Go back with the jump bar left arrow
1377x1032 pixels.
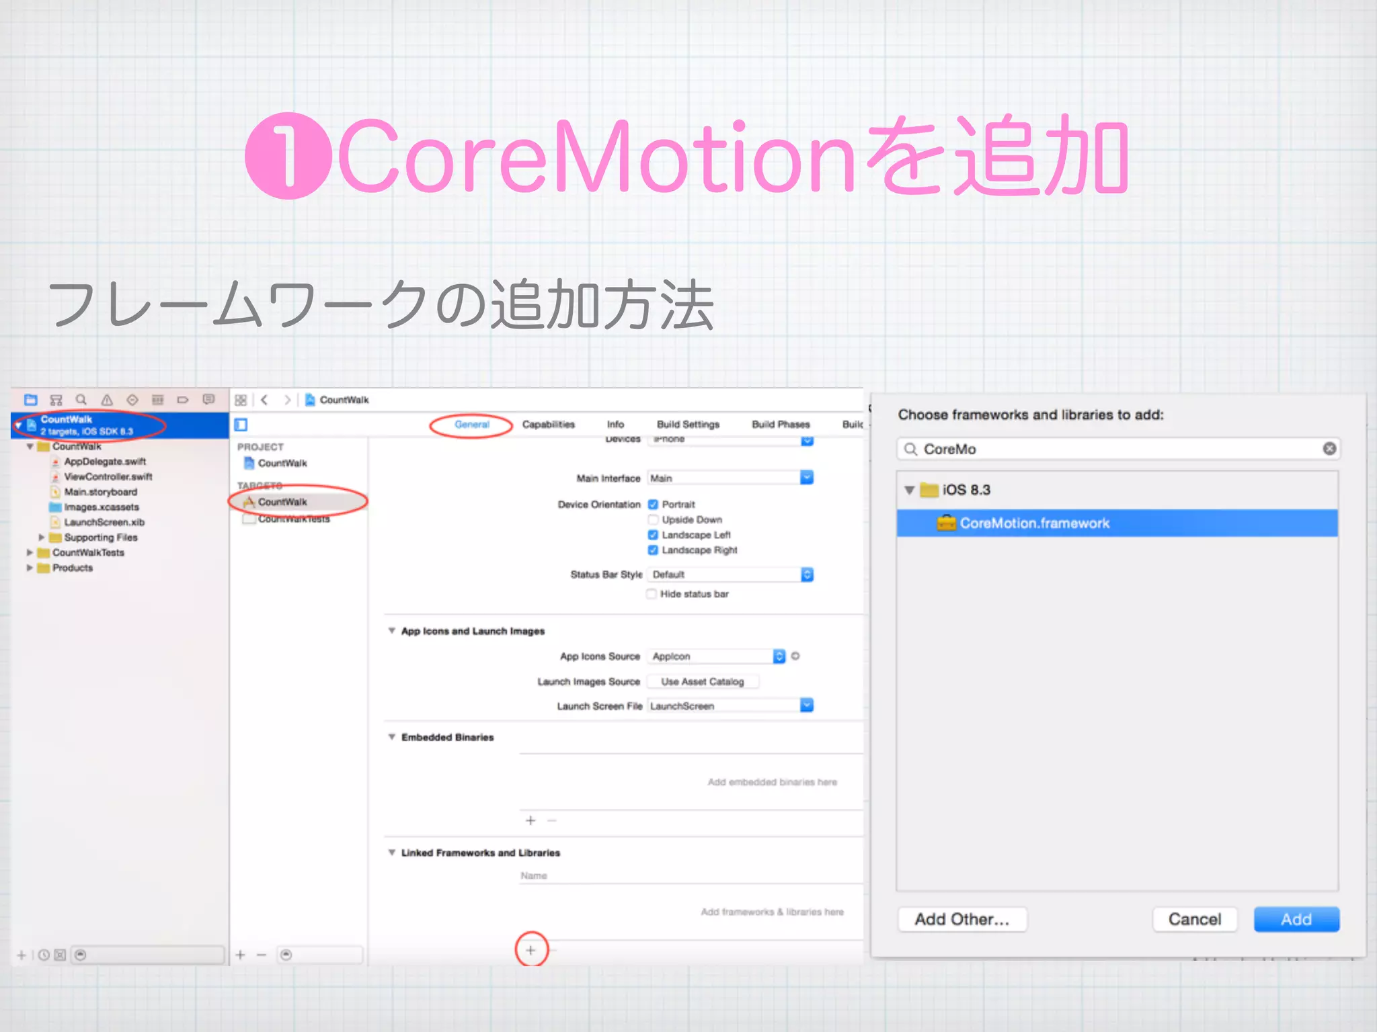265,400
